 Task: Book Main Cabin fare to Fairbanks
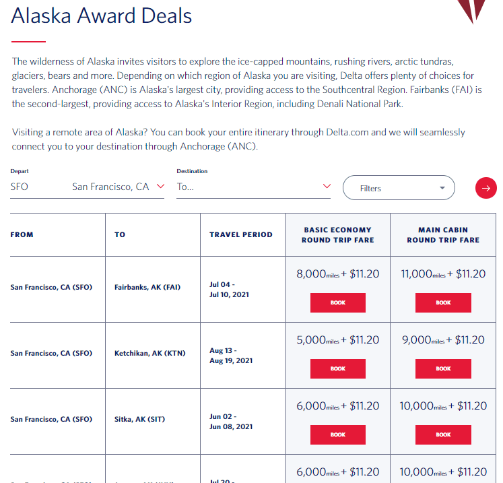tap(443, 302)
